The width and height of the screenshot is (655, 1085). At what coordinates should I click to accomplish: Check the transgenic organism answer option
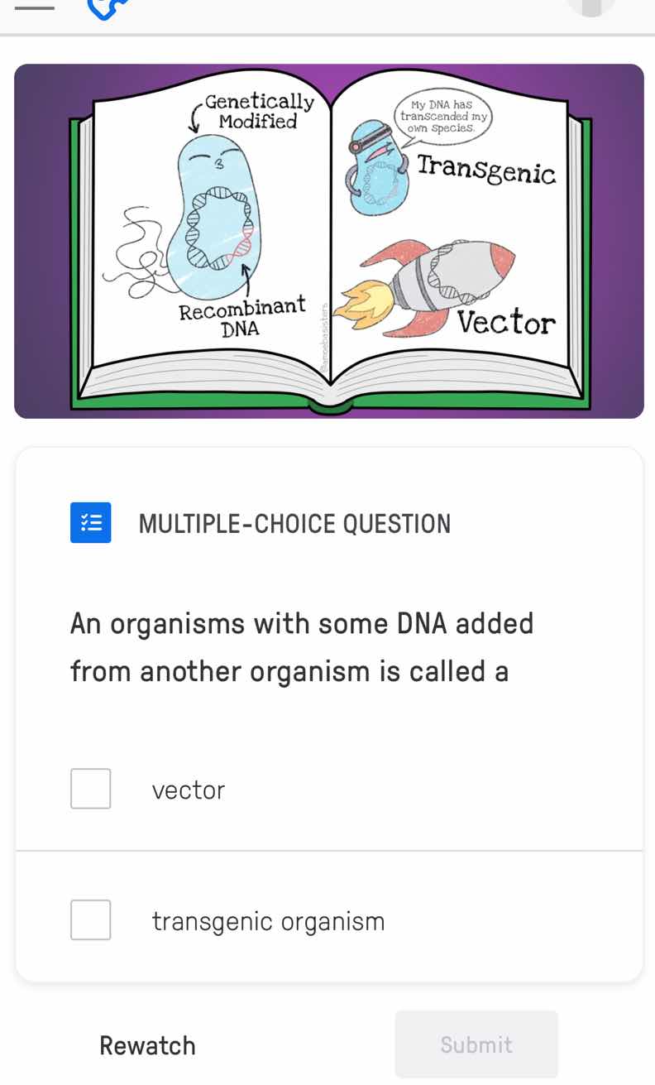coord(90,919)
